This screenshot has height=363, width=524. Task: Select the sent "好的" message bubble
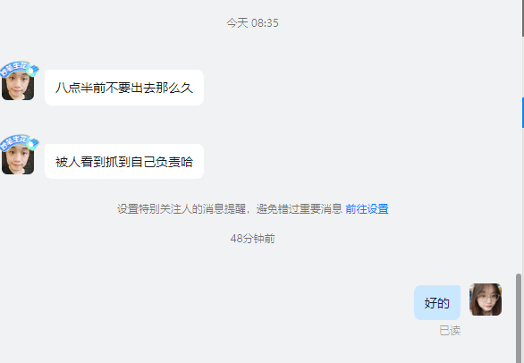(x=437, y=303)
